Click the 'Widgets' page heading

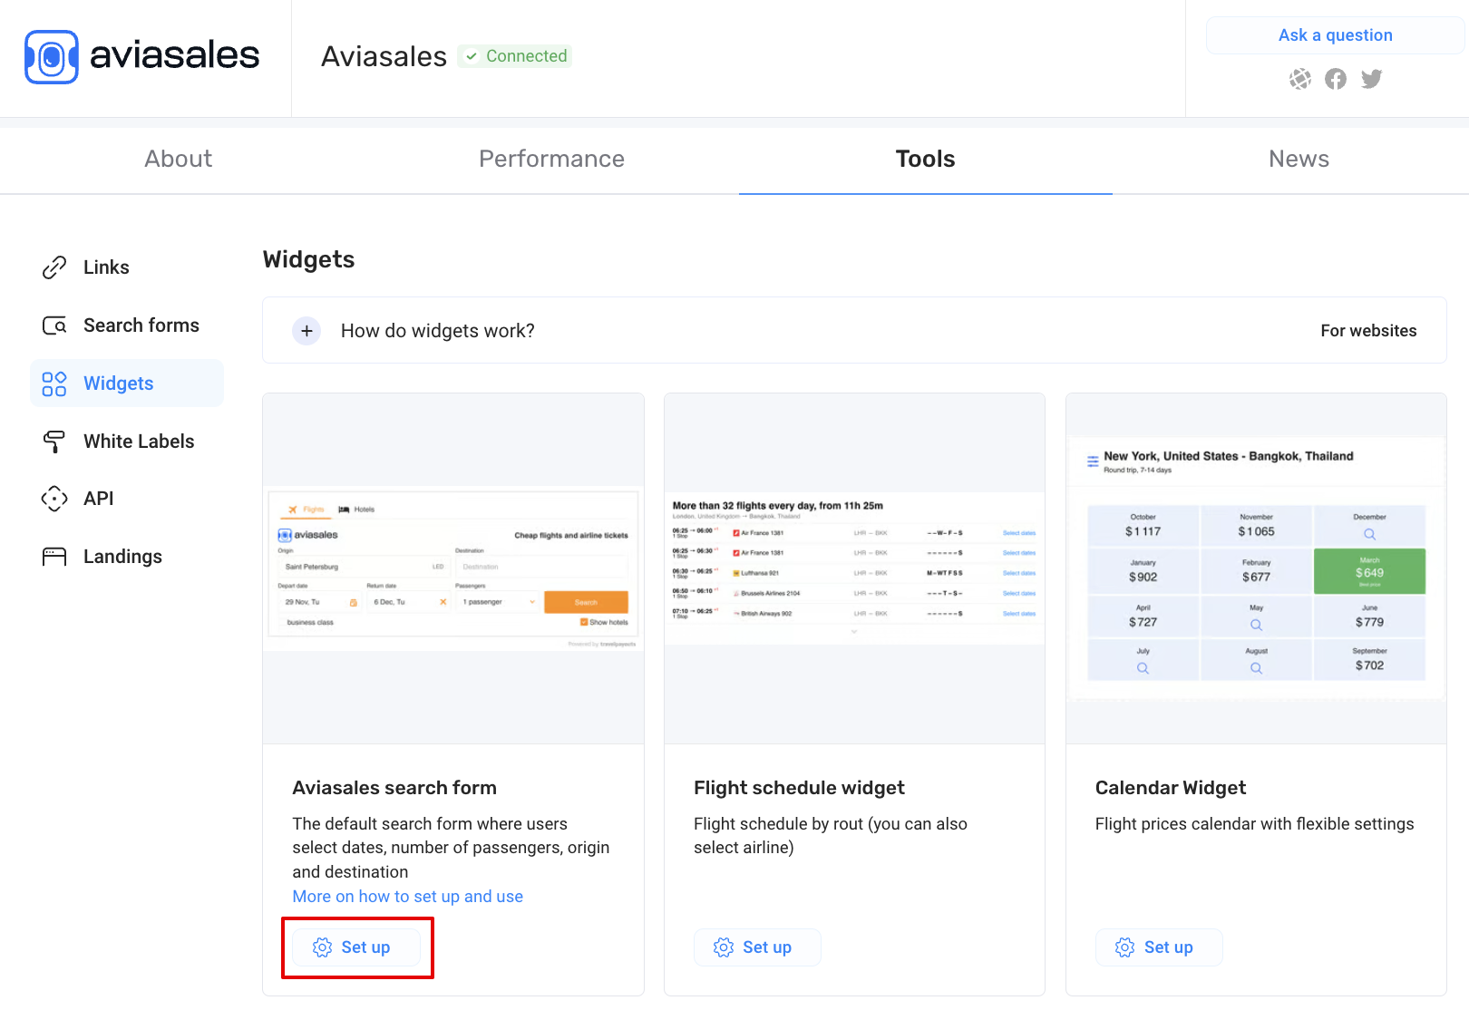pyautogui.click(x=308, y=259)
